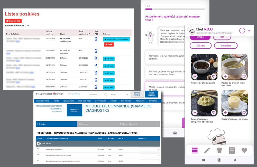Switch to the Dessert category tab

point(201,45)
